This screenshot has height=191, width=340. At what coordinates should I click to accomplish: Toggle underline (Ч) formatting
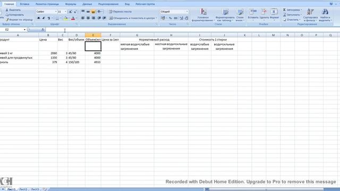point(49,19)
